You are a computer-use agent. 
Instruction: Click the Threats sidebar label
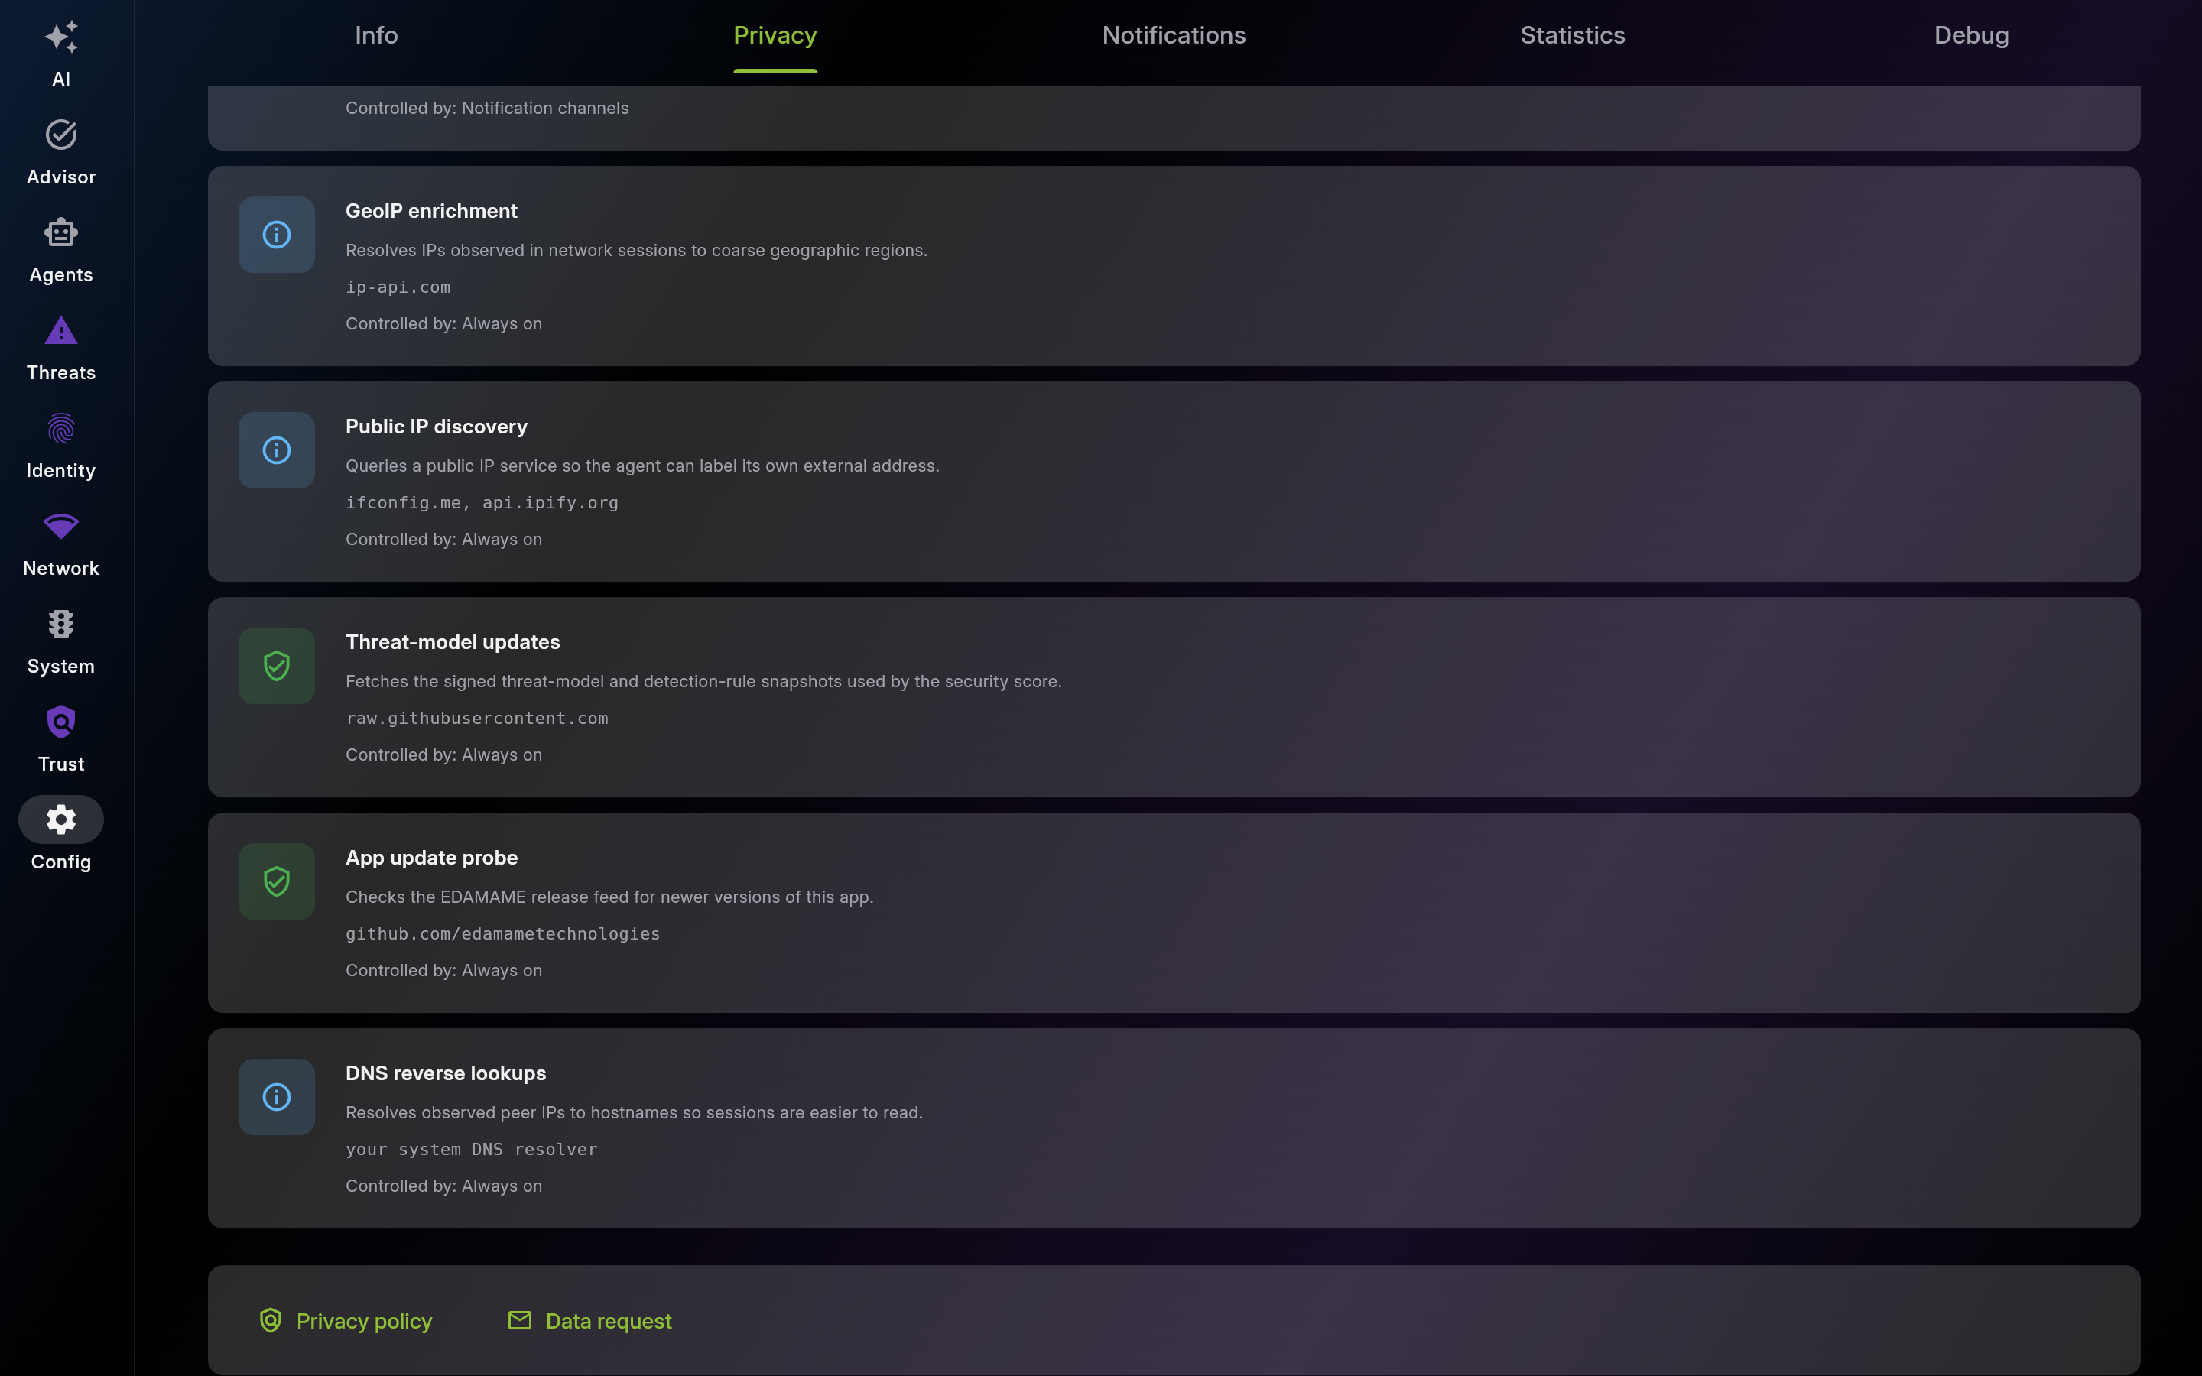click(x=61, y=373)
